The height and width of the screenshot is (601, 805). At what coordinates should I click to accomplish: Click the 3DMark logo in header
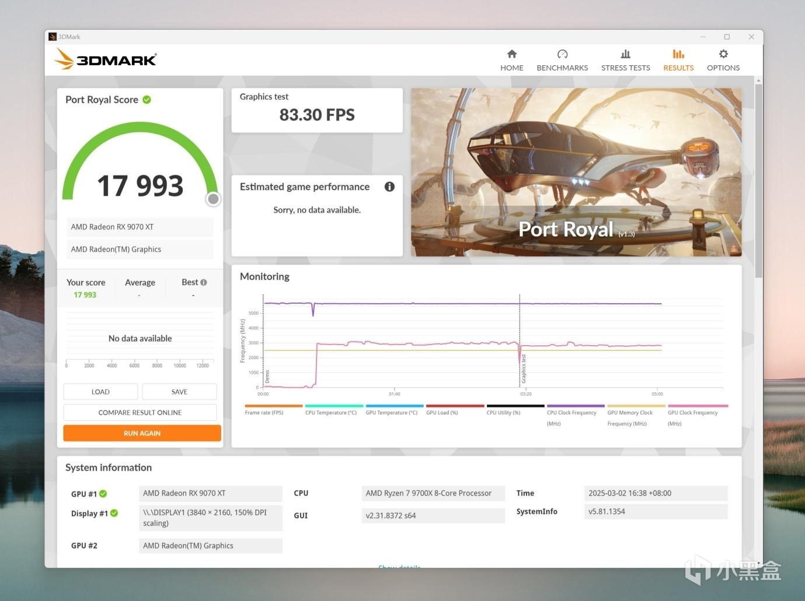pos(105,59)
